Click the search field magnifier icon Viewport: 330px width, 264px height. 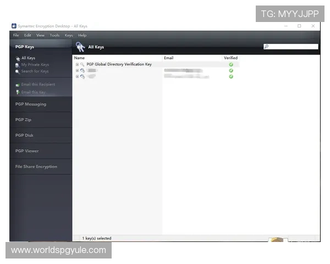(x=266, y=46)
